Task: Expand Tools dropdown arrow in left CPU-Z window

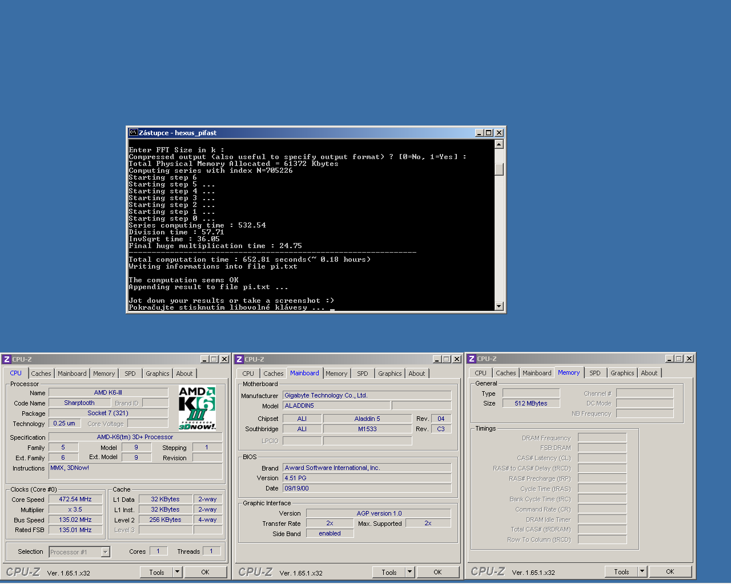Action: coord(177,572)
